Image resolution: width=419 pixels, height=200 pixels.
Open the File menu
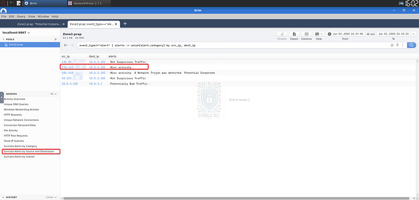tap(4, 16)
